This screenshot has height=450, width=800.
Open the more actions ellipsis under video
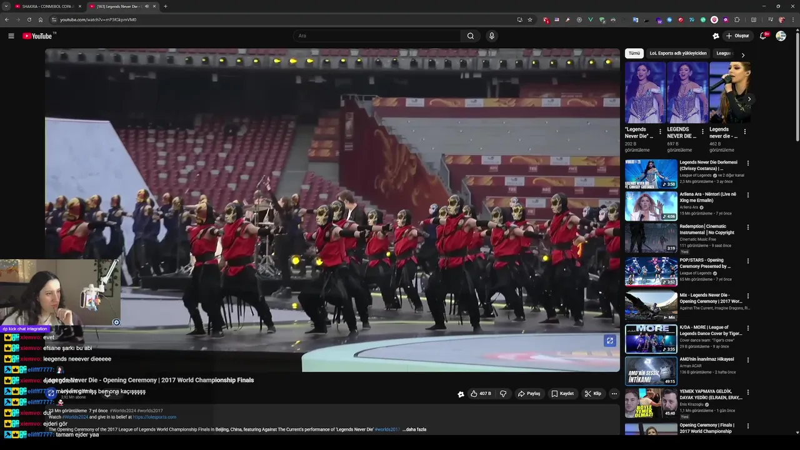click(x=614, y=394)
